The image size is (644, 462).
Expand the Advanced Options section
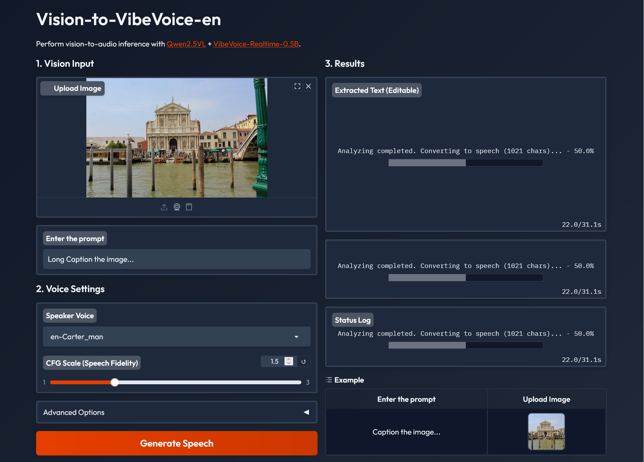click(176, 412)
